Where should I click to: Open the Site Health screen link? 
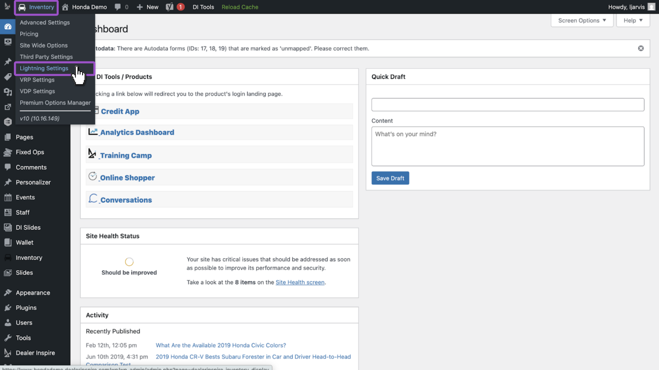(x=300, y=282)
